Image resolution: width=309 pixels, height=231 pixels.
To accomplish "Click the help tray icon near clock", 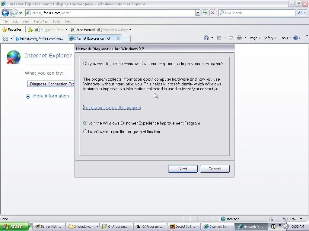I will click(x=273, y=226).
